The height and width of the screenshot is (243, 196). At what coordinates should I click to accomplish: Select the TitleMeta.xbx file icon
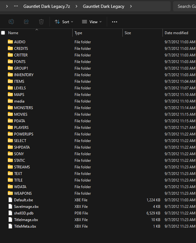click(10, 226)
